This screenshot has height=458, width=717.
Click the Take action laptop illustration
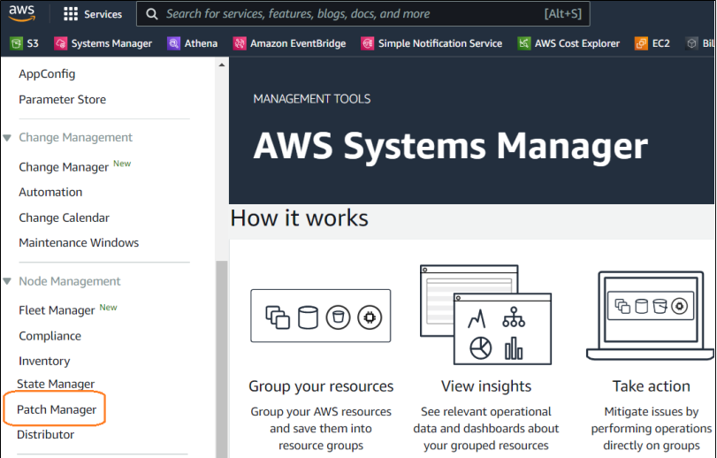tap(650, 316)
